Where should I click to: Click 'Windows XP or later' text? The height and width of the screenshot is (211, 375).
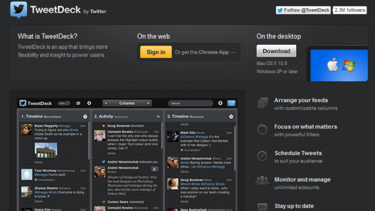coord(277,72)
